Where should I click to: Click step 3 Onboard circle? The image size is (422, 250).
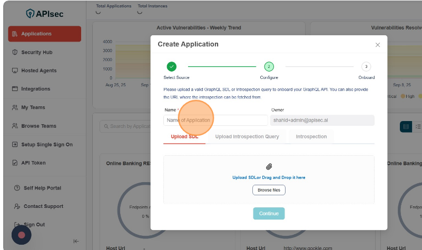366,67
